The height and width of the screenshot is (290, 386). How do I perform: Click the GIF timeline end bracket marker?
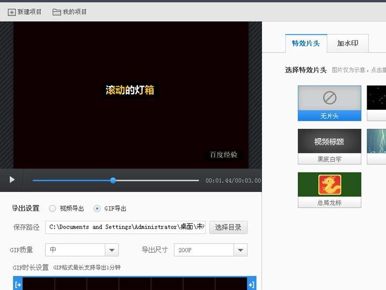(x=250, y=284)
